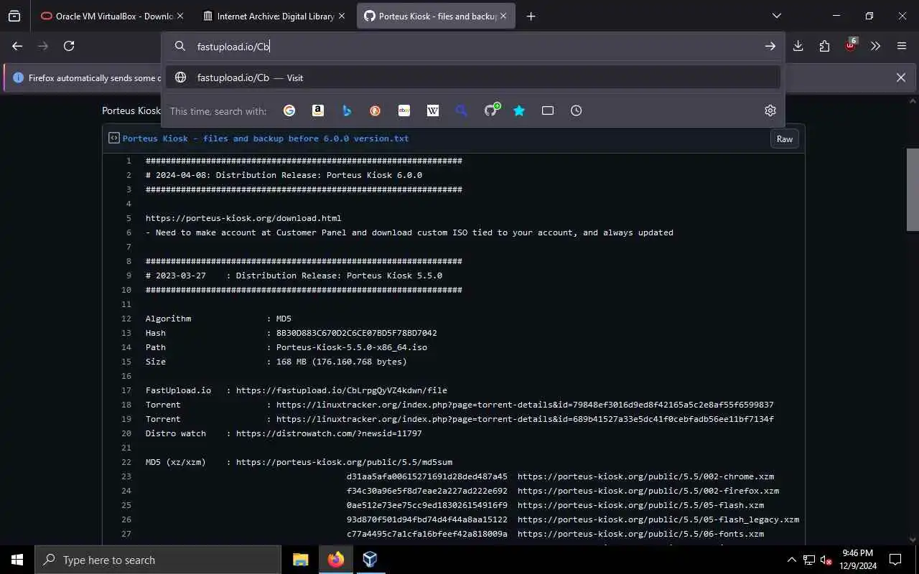
Task: Open the taskbar clock and calendar
Action: pos(857,560)
